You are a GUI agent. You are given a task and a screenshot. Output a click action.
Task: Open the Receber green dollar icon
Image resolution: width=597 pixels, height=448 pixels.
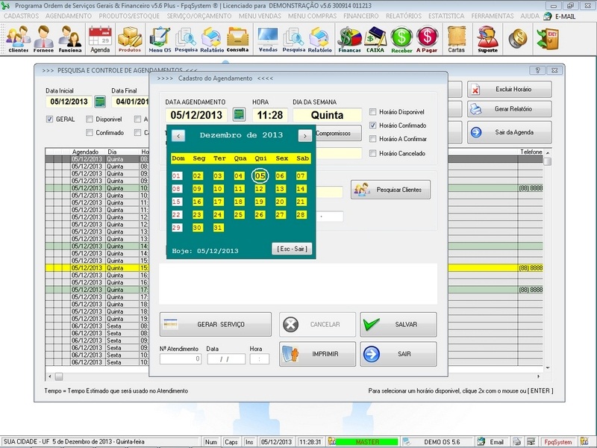(x=401, y=36)
